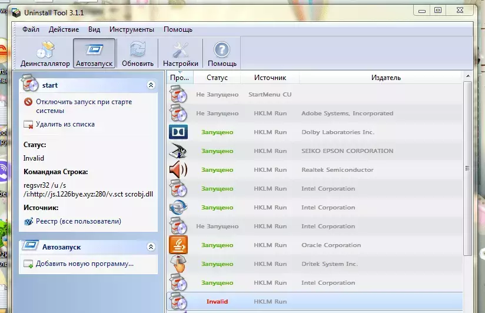Sort by the Издатель column header
Screen dimensions: 485x313
tap(386, 78)
